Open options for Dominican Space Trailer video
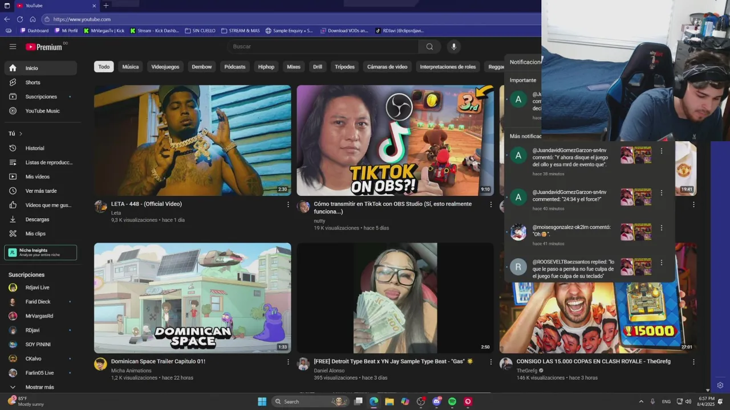The height and width of the screenshot is (410, 730). (288, 362)
